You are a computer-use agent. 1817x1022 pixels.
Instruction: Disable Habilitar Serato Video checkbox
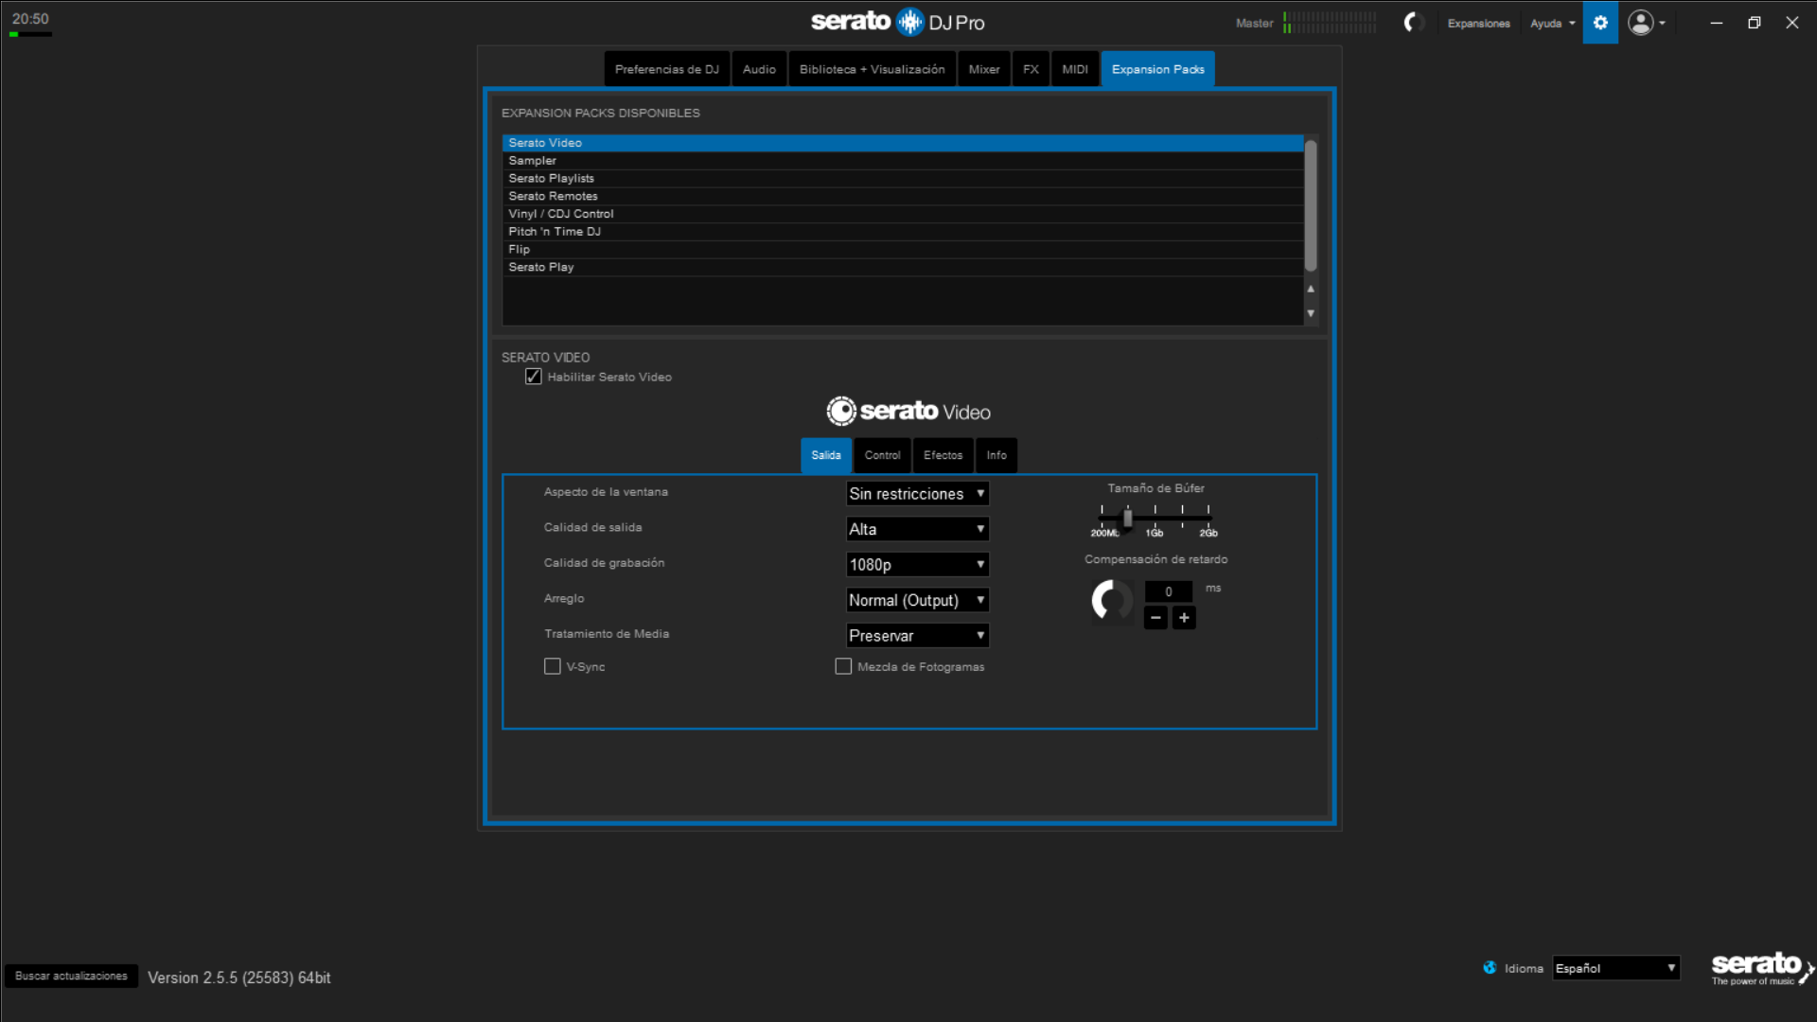click(x=534, y=377)
